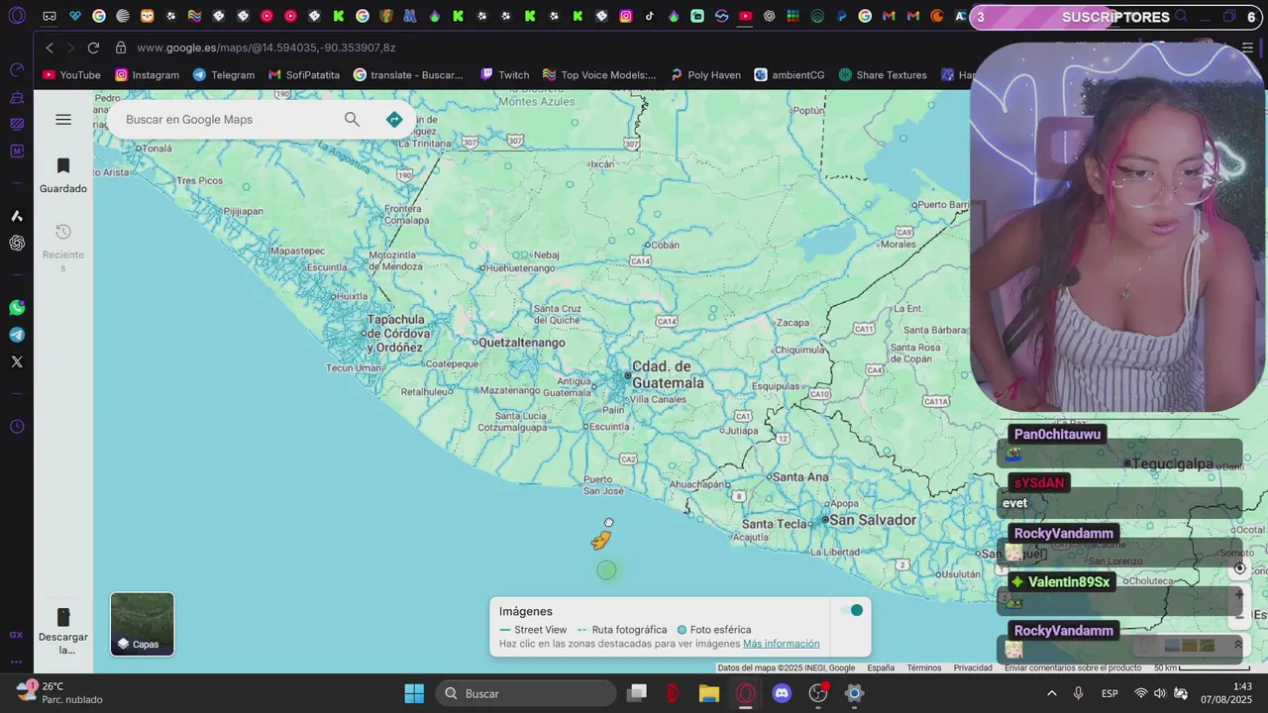
Task: Go back to previous page
Action: pyautogui.click(x=50, y=48)
